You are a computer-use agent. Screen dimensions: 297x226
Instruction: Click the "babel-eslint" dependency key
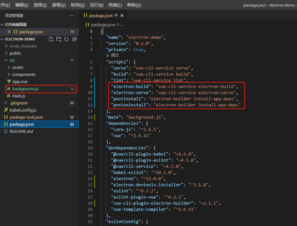(130, 173)
